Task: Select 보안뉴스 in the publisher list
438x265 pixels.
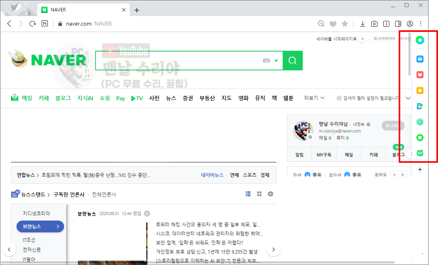Action: pos(40,226)
